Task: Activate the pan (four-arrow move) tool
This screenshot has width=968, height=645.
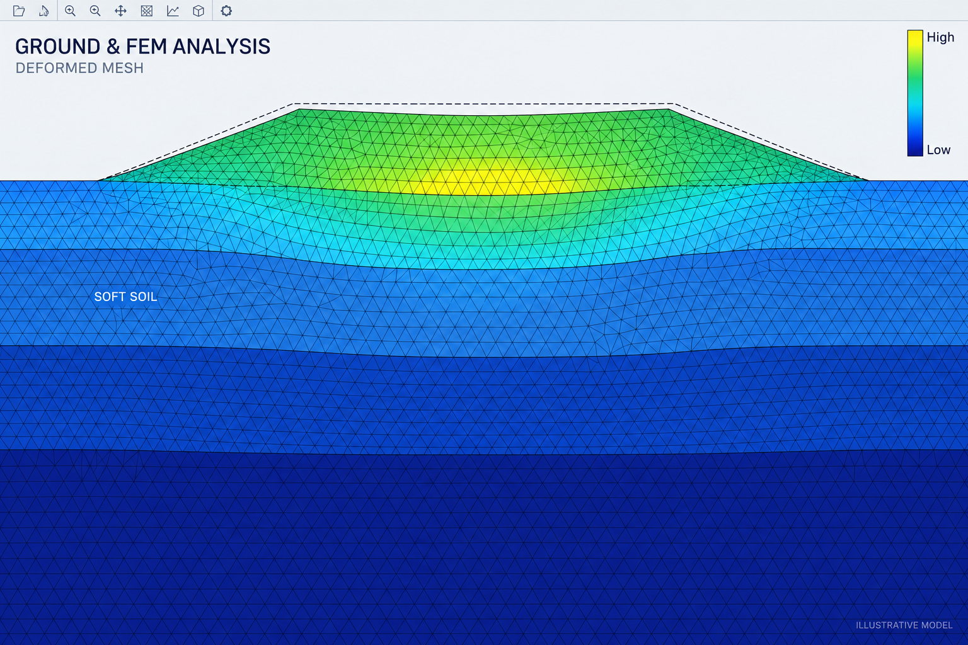Action: [120, 11]
